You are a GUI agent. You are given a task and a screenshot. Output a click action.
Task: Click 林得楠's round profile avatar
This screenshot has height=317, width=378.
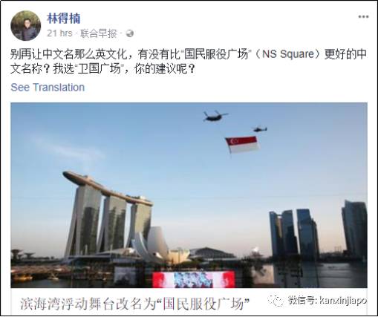[x=26, y=26]
